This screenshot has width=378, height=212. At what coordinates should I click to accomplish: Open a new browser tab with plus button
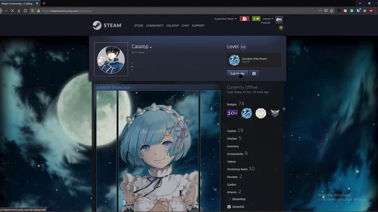(44, 4)
